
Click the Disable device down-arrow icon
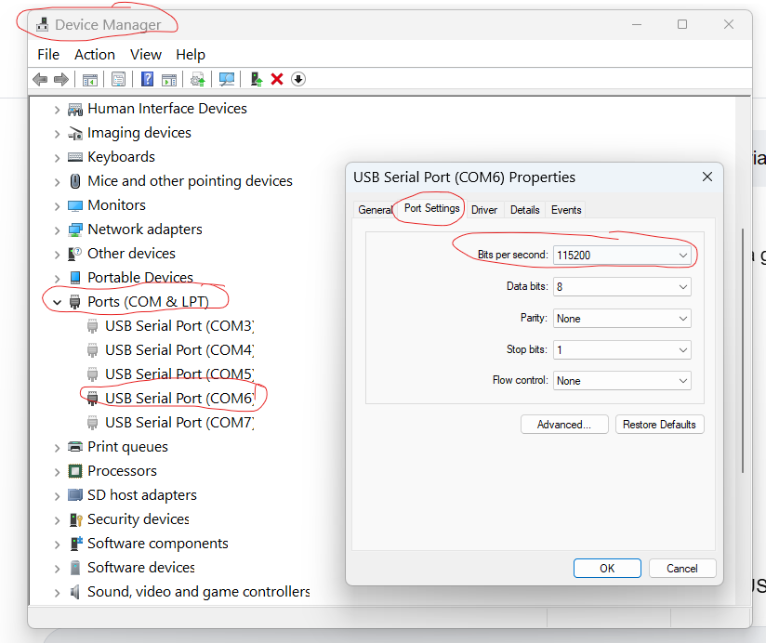[297, 79]
